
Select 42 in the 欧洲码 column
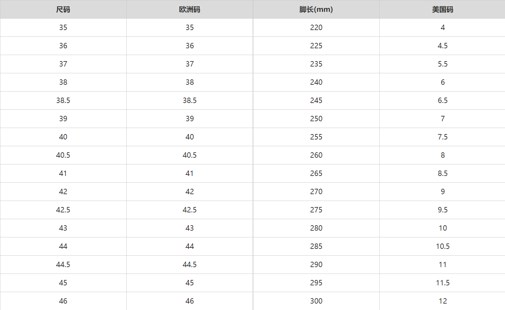190,192
